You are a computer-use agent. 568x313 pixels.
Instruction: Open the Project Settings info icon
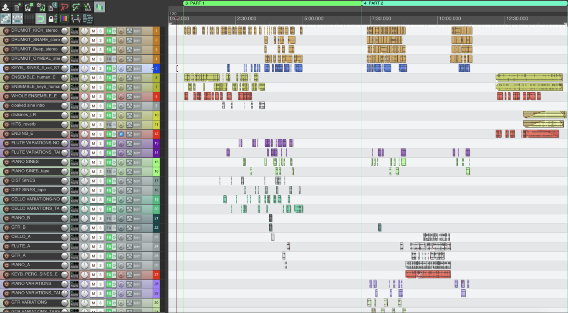[x=53, y=7]
